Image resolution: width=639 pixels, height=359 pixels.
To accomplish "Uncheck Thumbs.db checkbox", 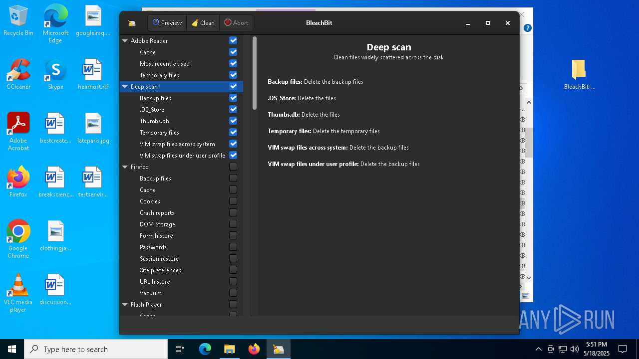I will pos(233,121).
